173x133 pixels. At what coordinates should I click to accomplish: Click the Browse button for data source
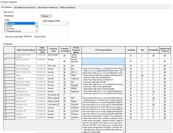coord(46,16)
